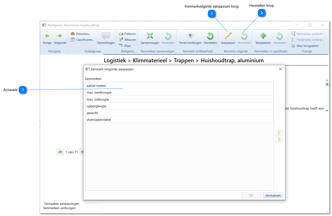Close the Kenmerk volgorde aanpassen dialog

pos(280,69)
